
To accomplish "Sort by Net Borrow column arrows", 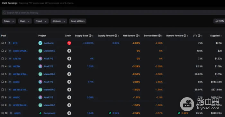I will (x=139, y=36).
